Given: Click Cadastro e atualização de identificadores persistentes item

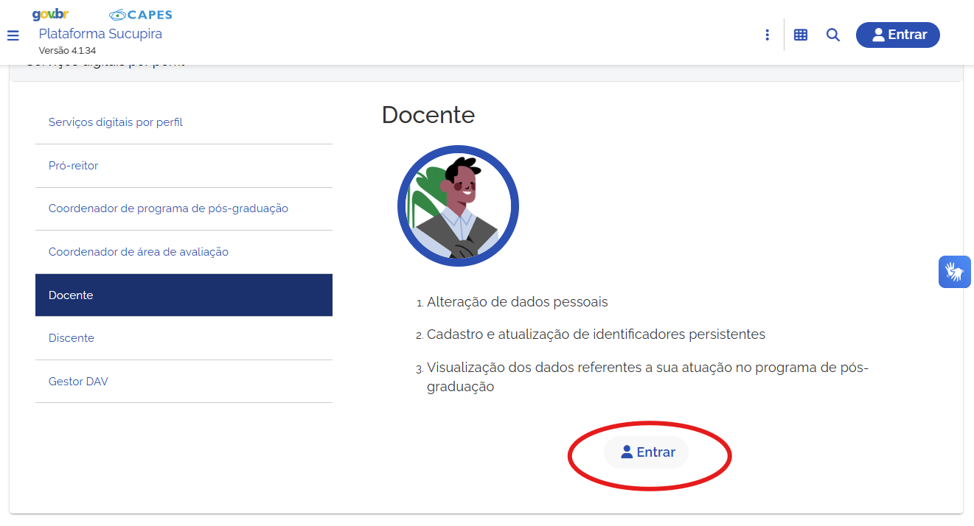Looking at the screenshot, I should [x=596, y=334].
